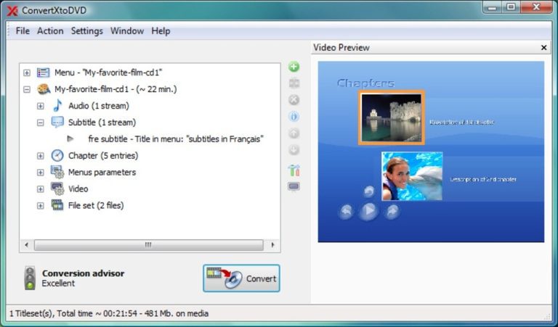The image size is (558, 327).
Task: Expand the Menu "My-favorite-film-cd1" node
Action: point(27,73)
